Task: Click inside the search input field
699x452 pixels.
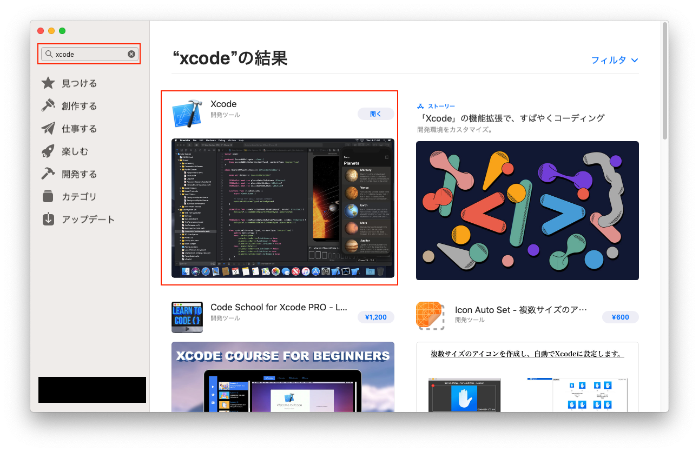Action: click(x=87, y=54)
